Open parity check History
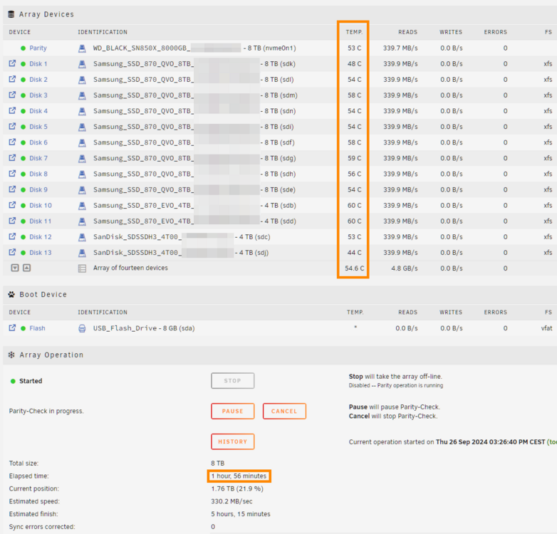 (x=233, y=441)
